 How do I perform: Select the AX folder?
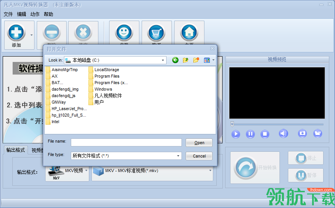click(52, 76)
